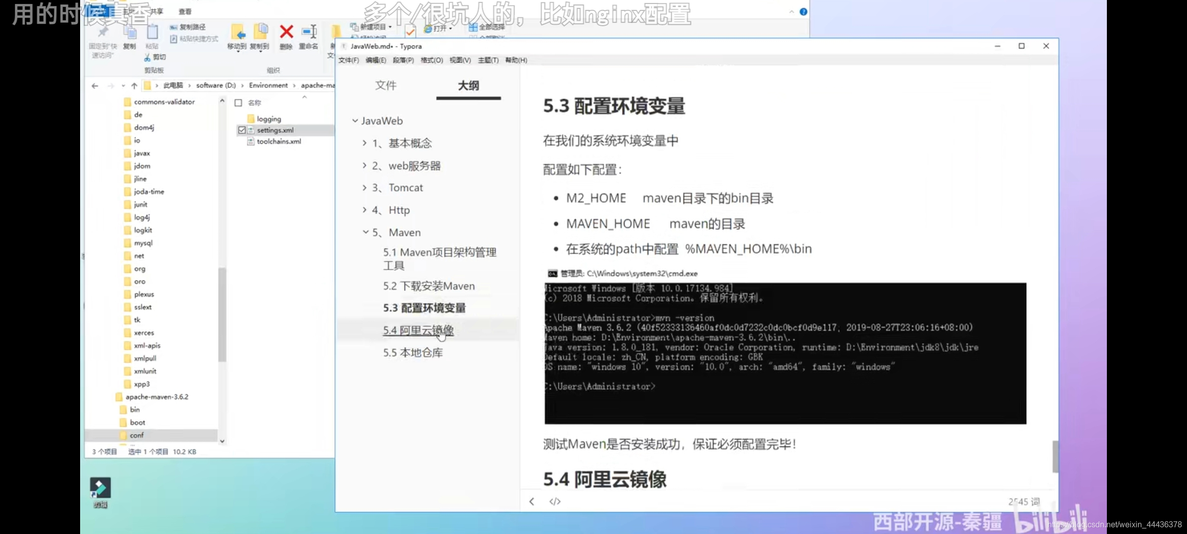Click Typora hide-sidebar arrow icon

click(532, 502)
